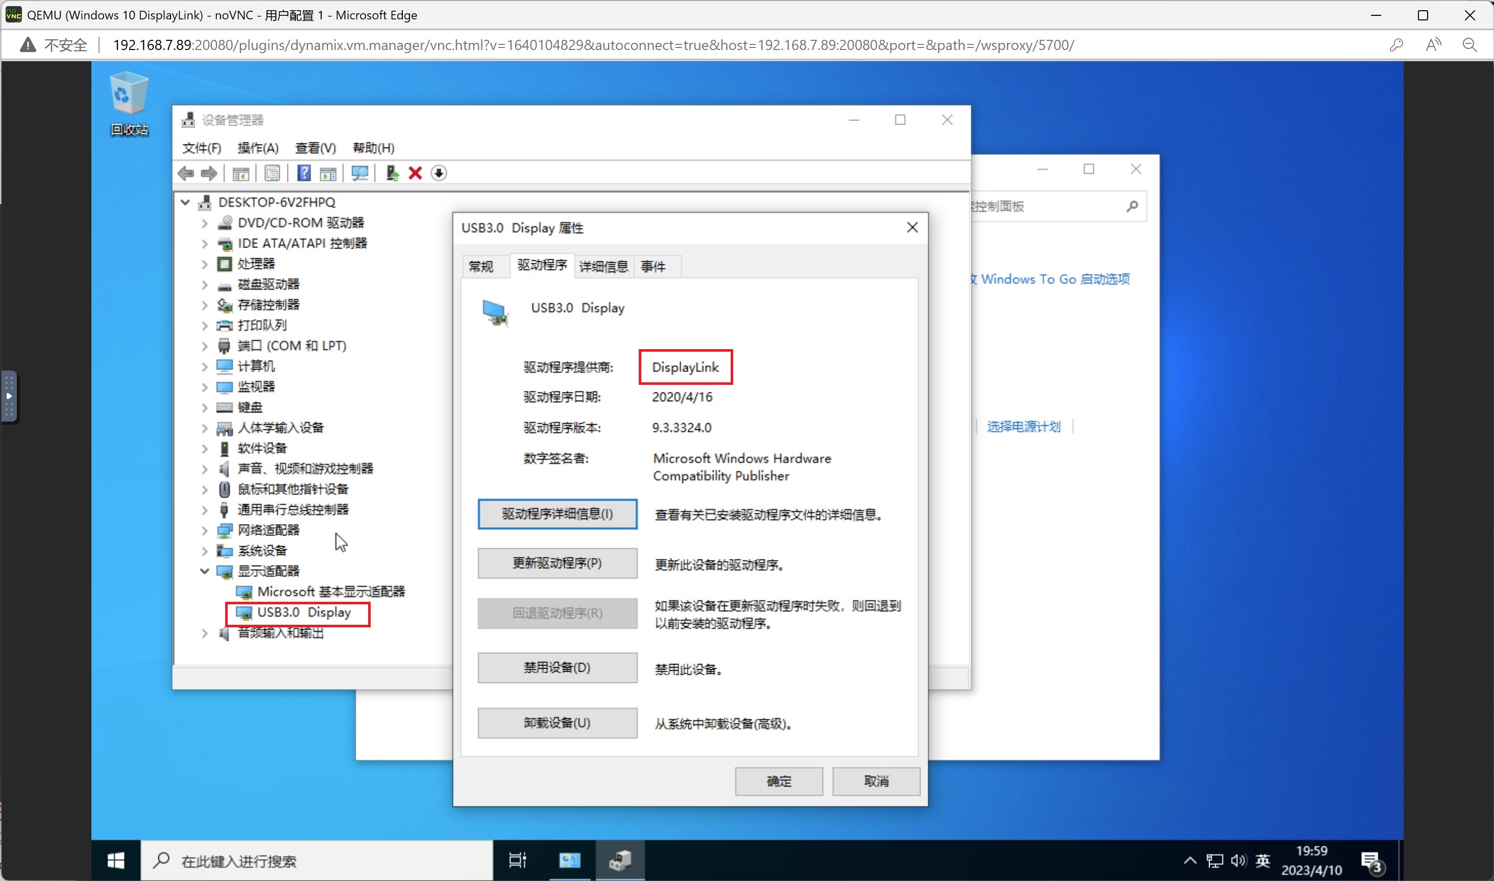Click the 选择电源计划 link
This screenshot has width=1494, height=881.
[1023, 426]
